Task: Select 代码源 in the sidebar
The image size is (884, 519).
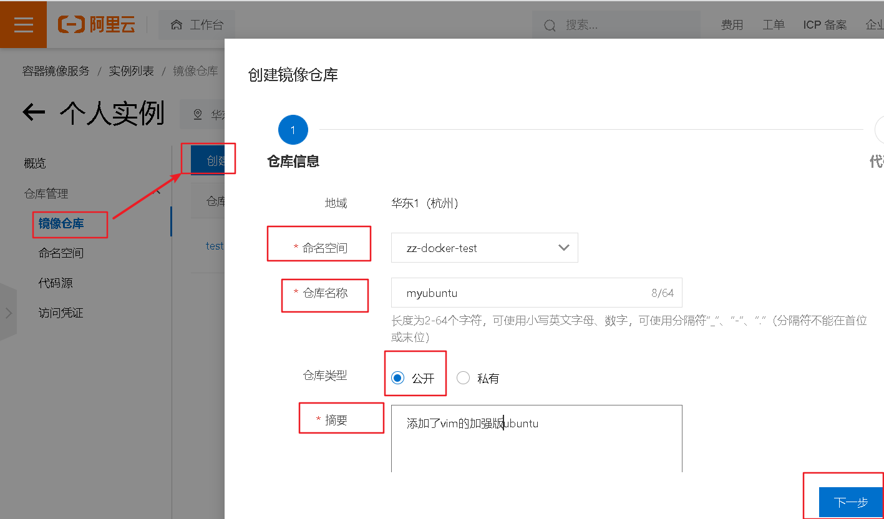Action: [x=56, y=283]
